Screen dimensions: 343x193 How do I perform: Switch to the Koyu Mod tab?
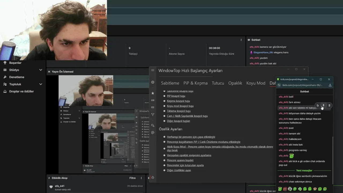[x=256, y=83]
